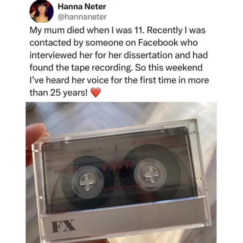Click the red heart emoji
Image resolution: width=243 pixels, height=243 pixels.
point(96,92)
